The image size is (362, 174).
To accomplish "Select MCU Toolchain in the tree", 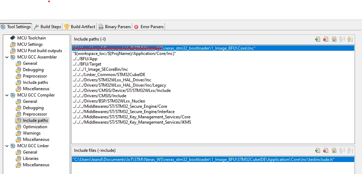I will coord(28,38).
